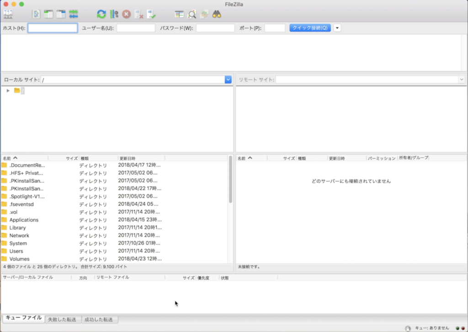Click the キュー: ありません status text
This screenshot has width=468, height=332.
(432, 328)
